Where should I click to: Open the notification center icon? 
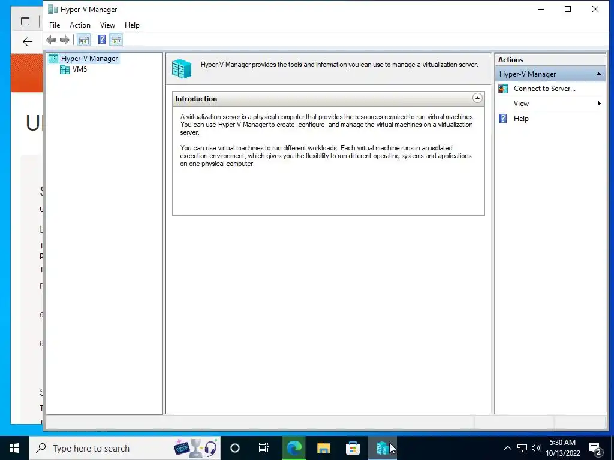click(595, 449)
